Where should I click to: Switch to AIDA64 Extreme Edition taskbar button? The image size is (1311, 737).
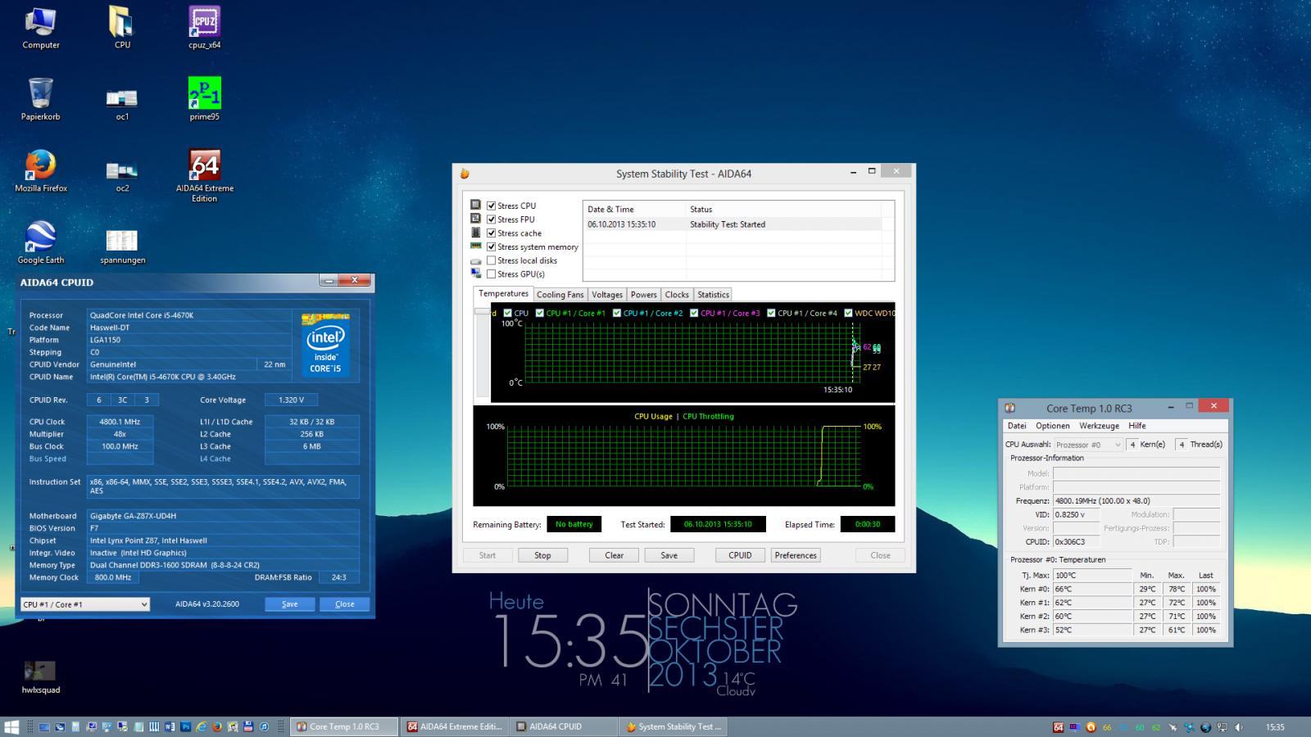[x=456, y=726]
